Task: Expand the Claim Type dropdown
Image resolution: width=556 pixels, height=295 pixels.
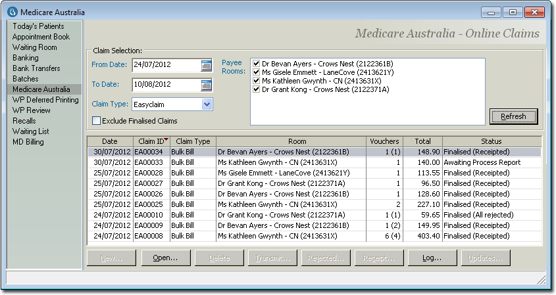Action: pos(207,104)
